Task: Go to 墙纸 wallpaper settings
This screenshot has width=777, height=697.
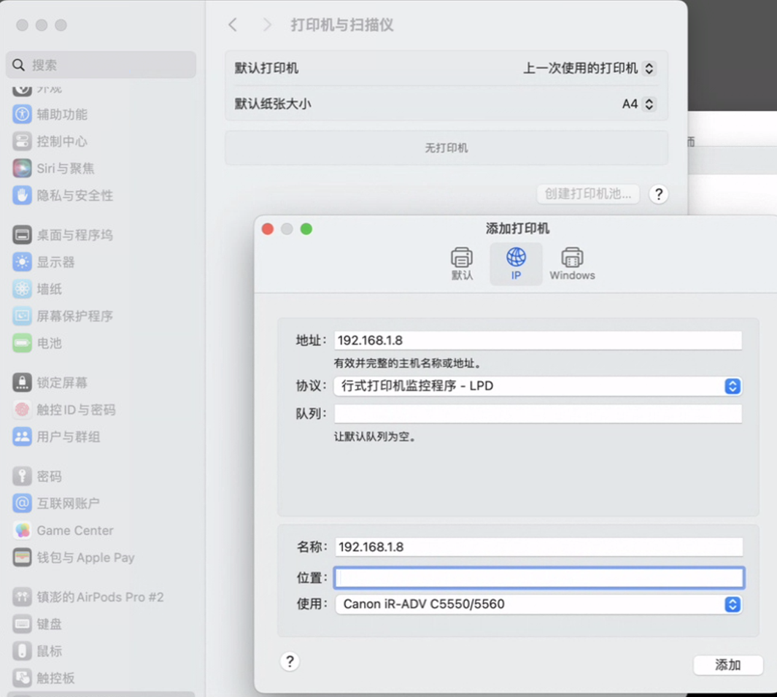Action: 49,289
